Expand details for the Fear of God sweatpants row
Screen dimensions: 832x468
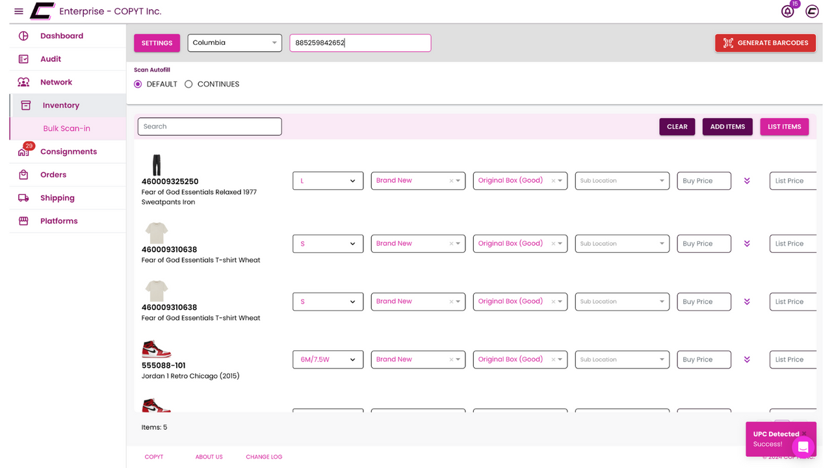(747, 181)
